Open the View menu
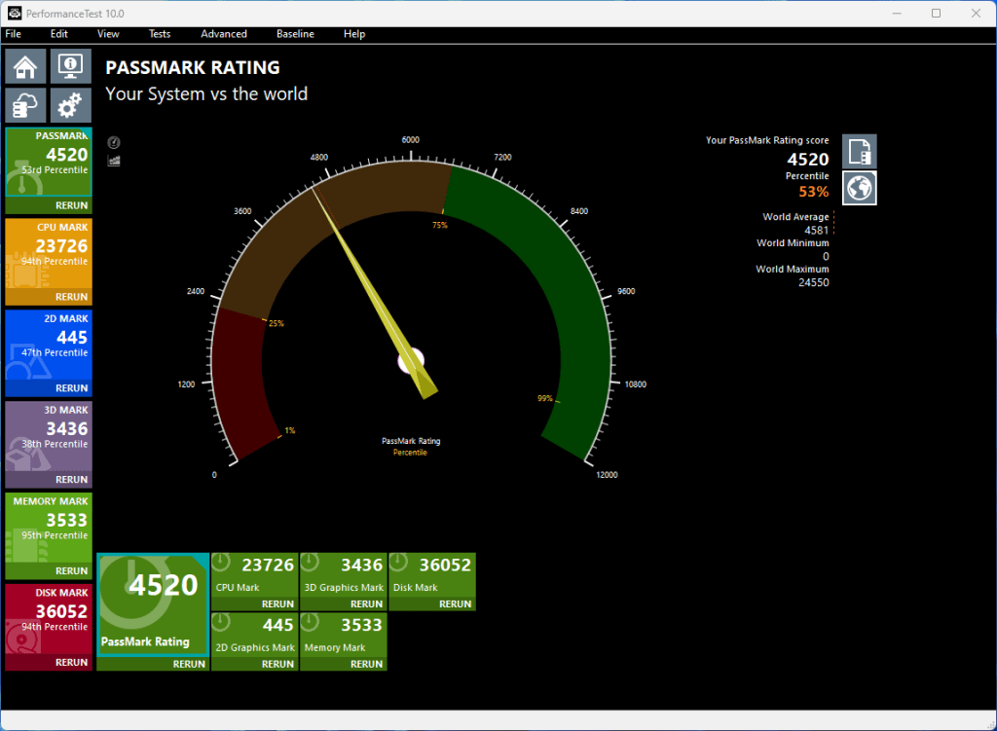The height and width of the screenshot is (731, 997). coord(108,34)
